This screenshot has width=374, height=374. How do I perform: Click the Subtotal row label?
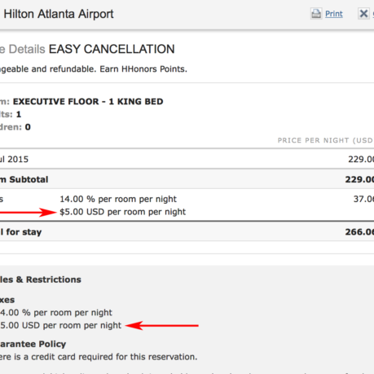pyautogui.click(x=24, y=179)
